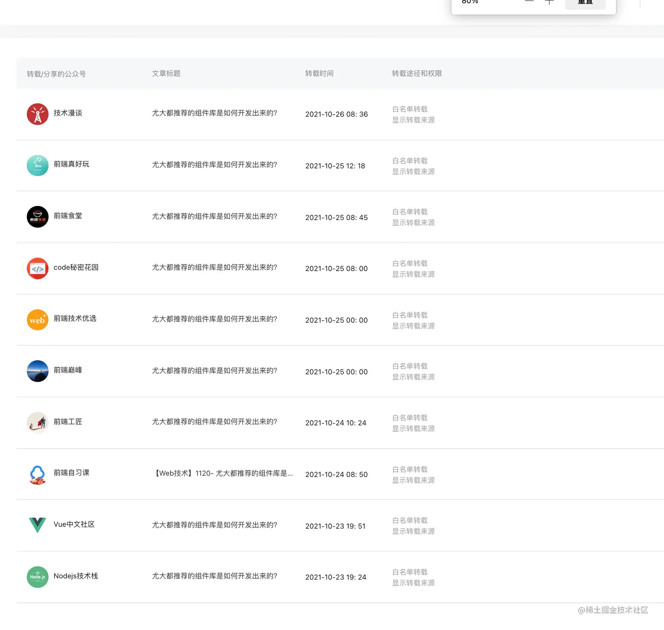
Task: Click 显示转载来源 in the Nodejs技术栈 row
Action: [x=413, y=583]
